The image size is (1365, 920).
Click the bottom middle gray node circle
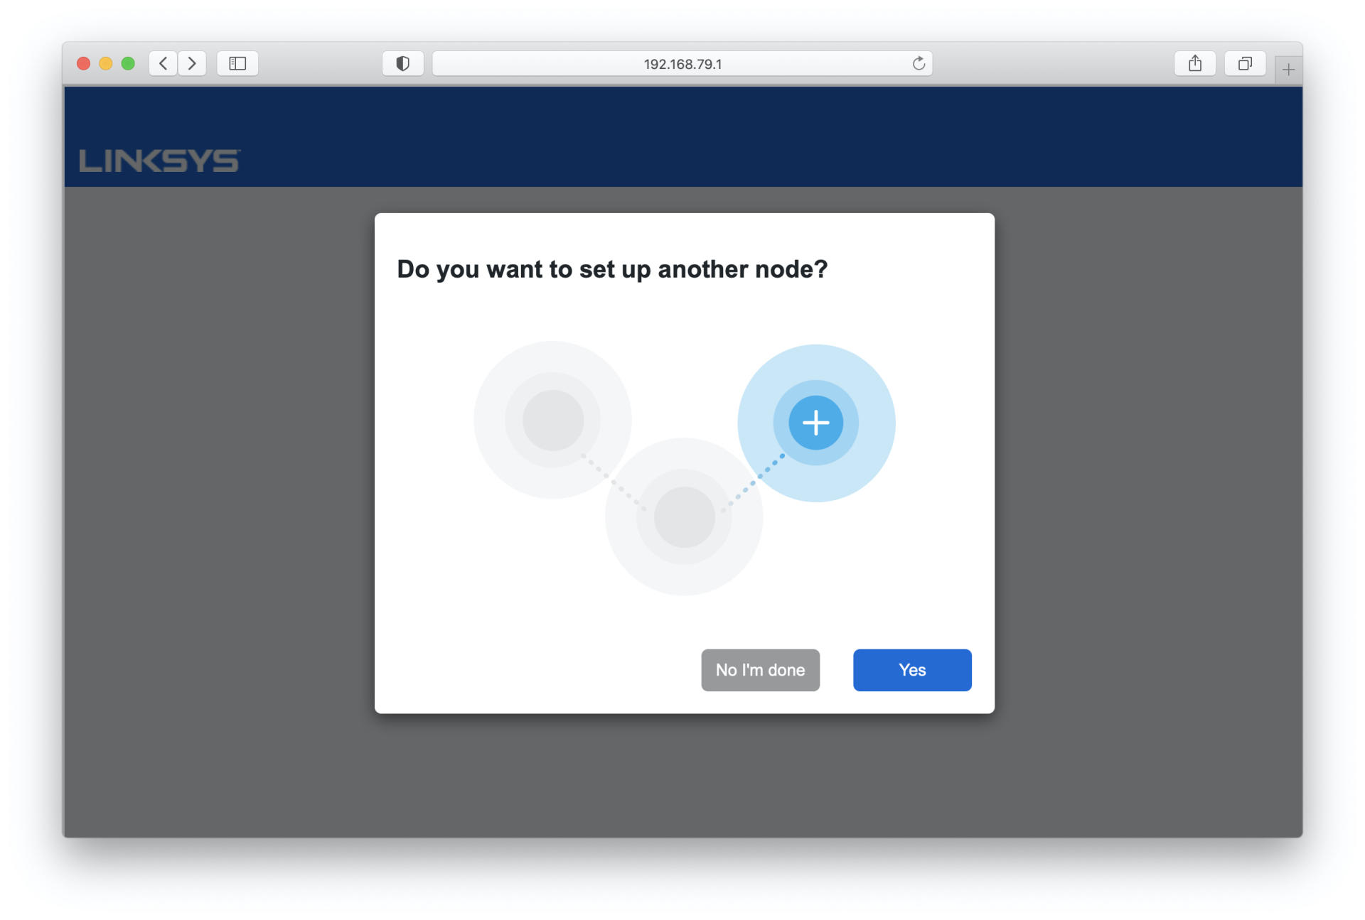coord(684,517)
